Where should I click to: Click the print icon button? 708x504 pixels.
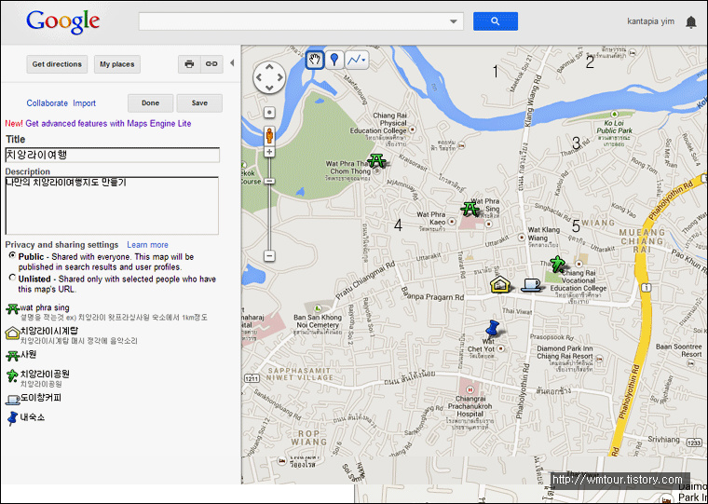click(189, 64)
